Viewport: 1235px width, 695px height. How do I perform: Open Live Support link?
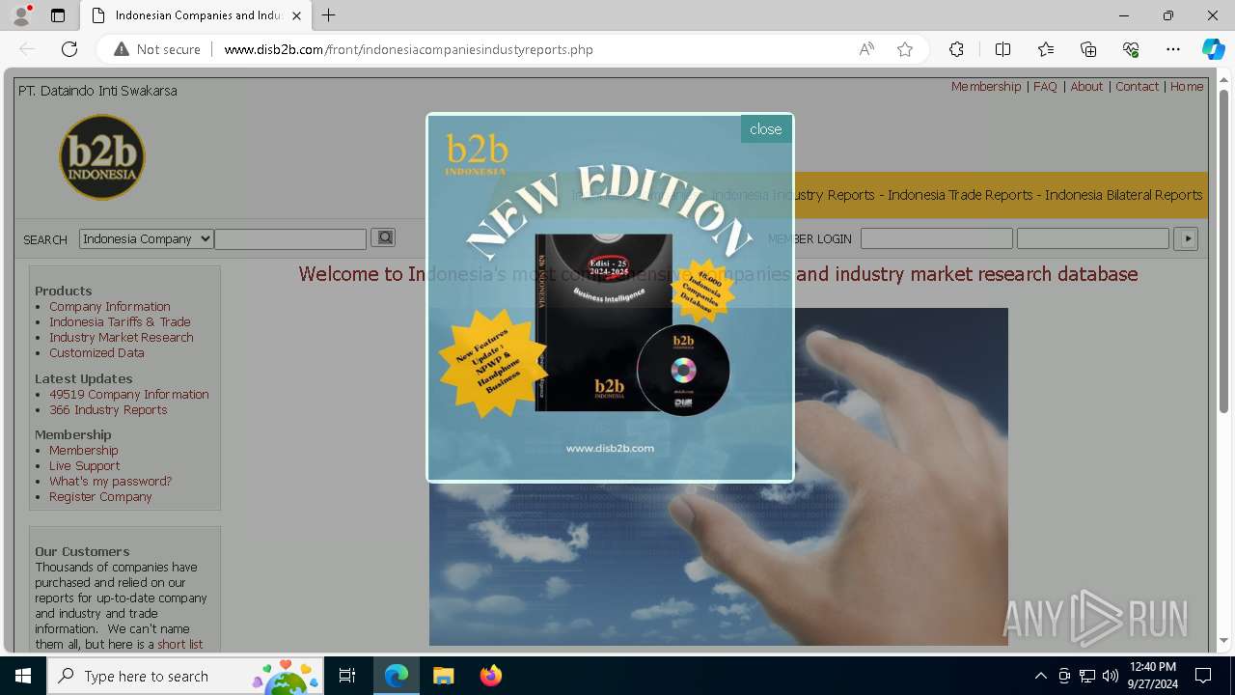85,465
